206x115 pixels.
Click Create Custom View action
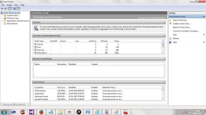pyautogui.click(x=182, y=24)
